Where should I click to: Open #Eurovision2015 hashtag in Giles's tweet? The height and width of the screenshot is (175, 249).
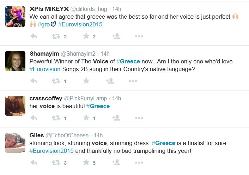[51, 151]
